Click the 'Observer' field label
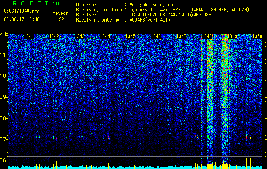Viewport: 267px width, 169px height. coord(86,5)
